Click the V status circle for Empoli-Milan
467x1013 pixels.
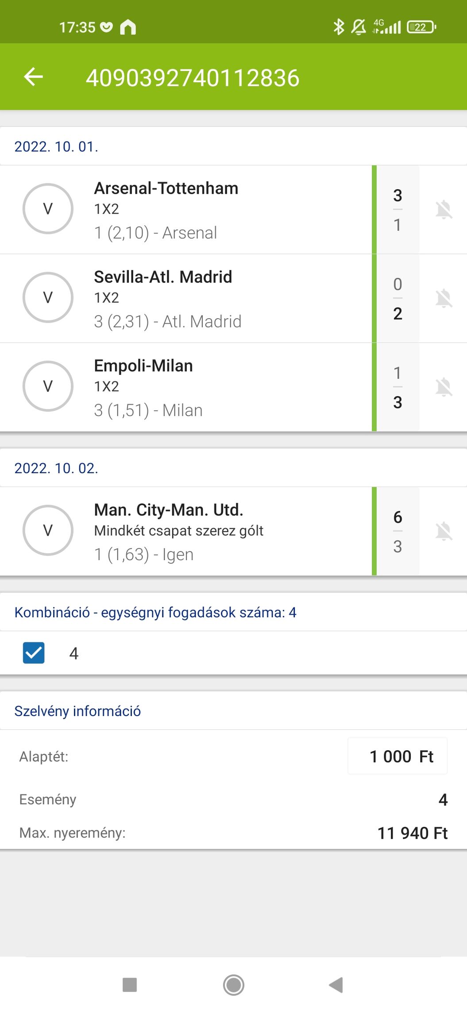click(x=48, y=386)
